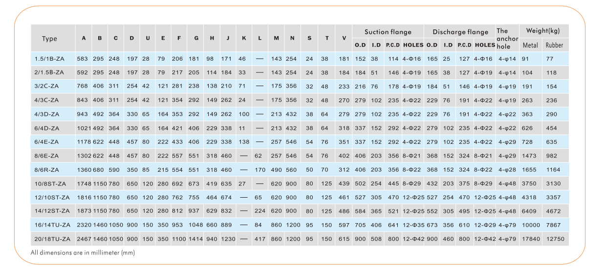
Task: Select the 1.5/1B-ZA type row label
Action: 49,59
